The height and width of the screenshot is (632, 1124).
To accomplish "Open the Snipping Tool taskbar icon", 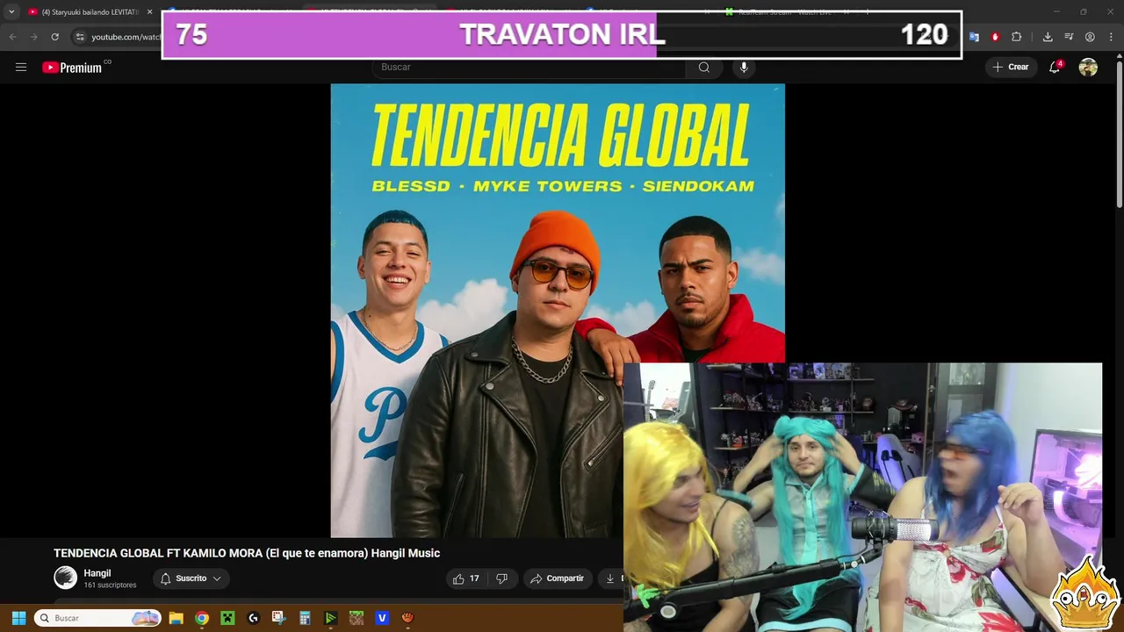I will coord(278,618).
